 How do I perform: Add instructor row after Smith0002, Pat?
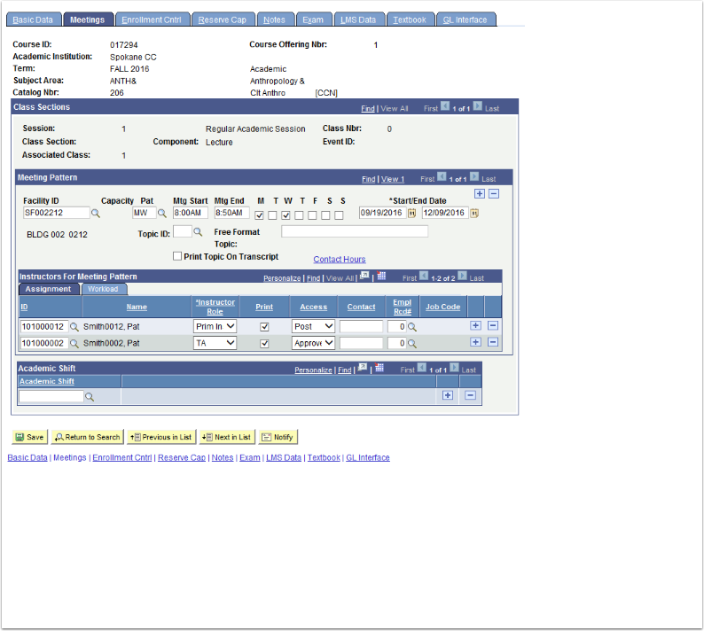pyautogui.click(x=475, y=342)
